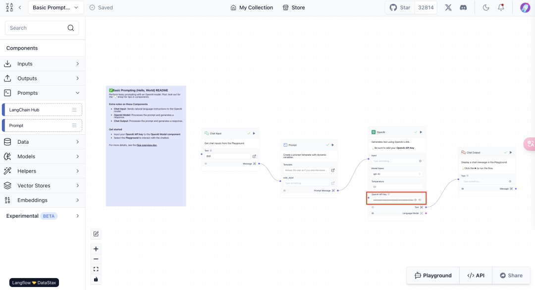The width and height of the screenshot is (535, 290).
Task: Open the Store tab
Action: point(294,7)
